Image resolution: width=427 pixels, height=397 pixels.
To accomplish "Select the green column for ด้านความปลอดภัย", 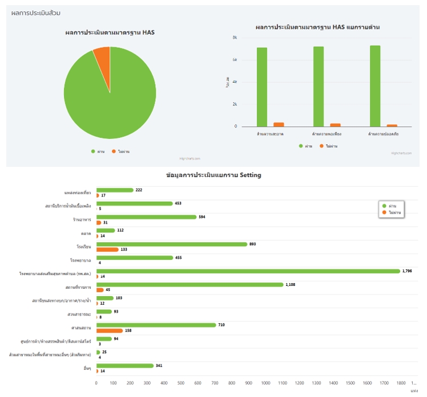I will point(374,85).
